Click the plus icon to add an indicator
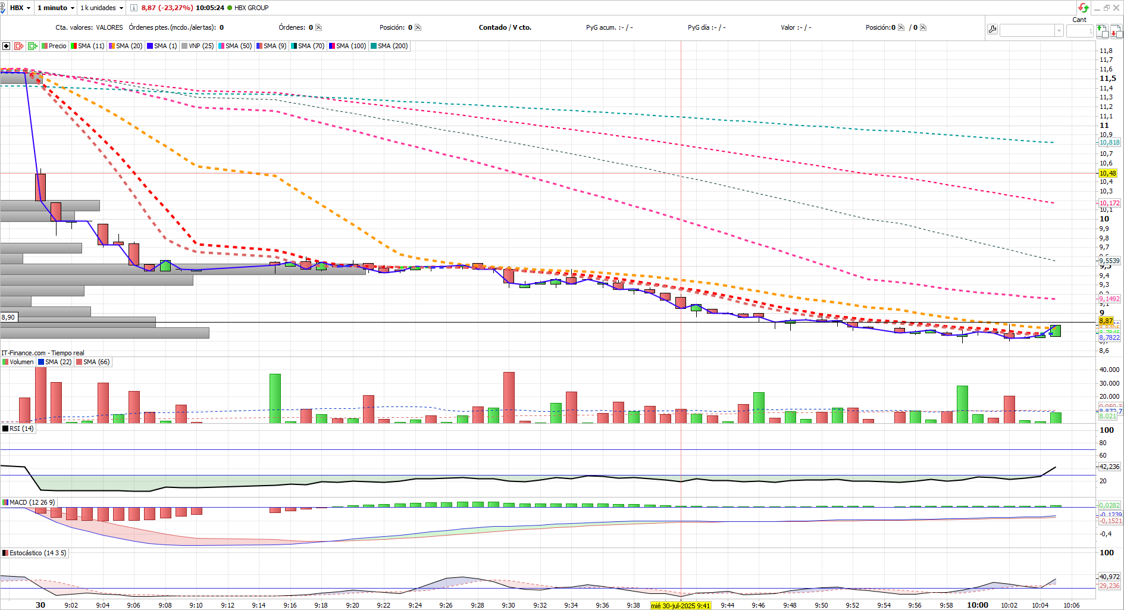The image size is (1124, 610). (x=6, y=46)
